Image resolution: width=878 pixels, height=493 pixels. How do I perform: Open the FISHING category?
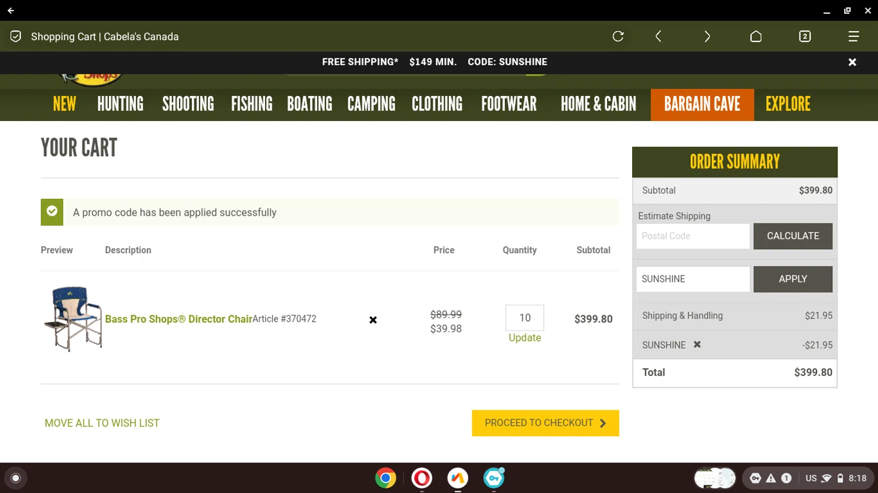[252, 104]
